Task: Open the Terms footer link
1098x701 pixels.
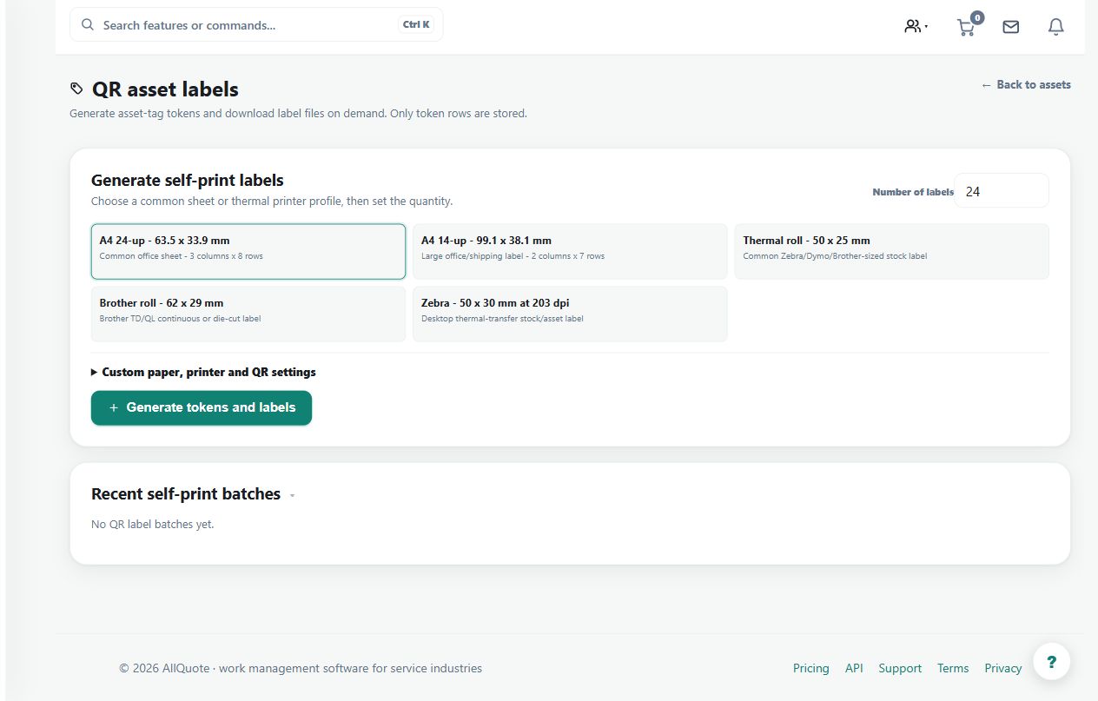Action: 953,668
